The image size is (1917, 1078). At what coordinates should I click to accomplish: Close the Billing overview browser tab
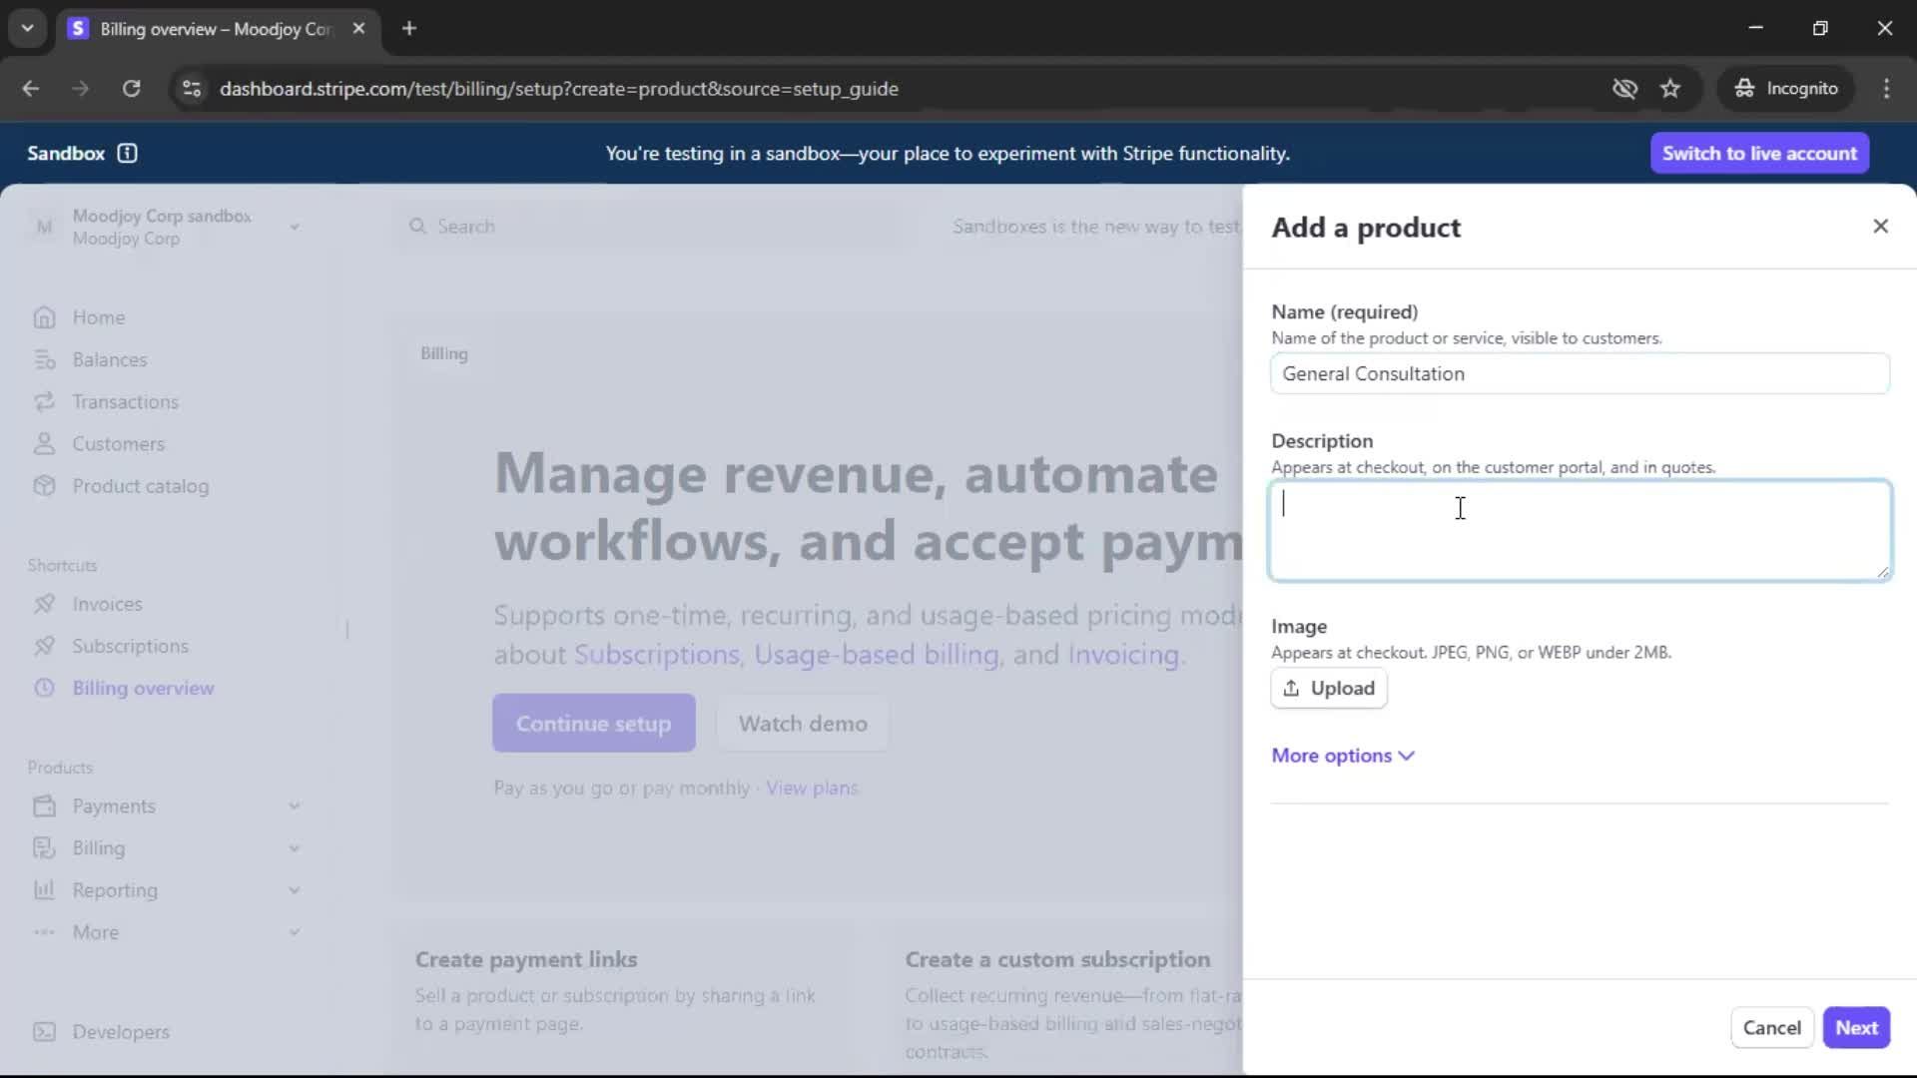[358, 28]
